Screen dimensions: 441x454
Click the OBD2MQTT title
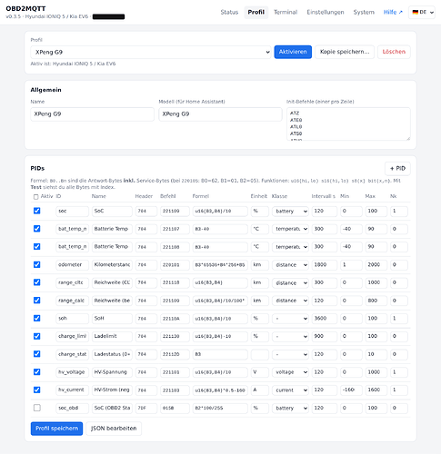pos(25,8)
